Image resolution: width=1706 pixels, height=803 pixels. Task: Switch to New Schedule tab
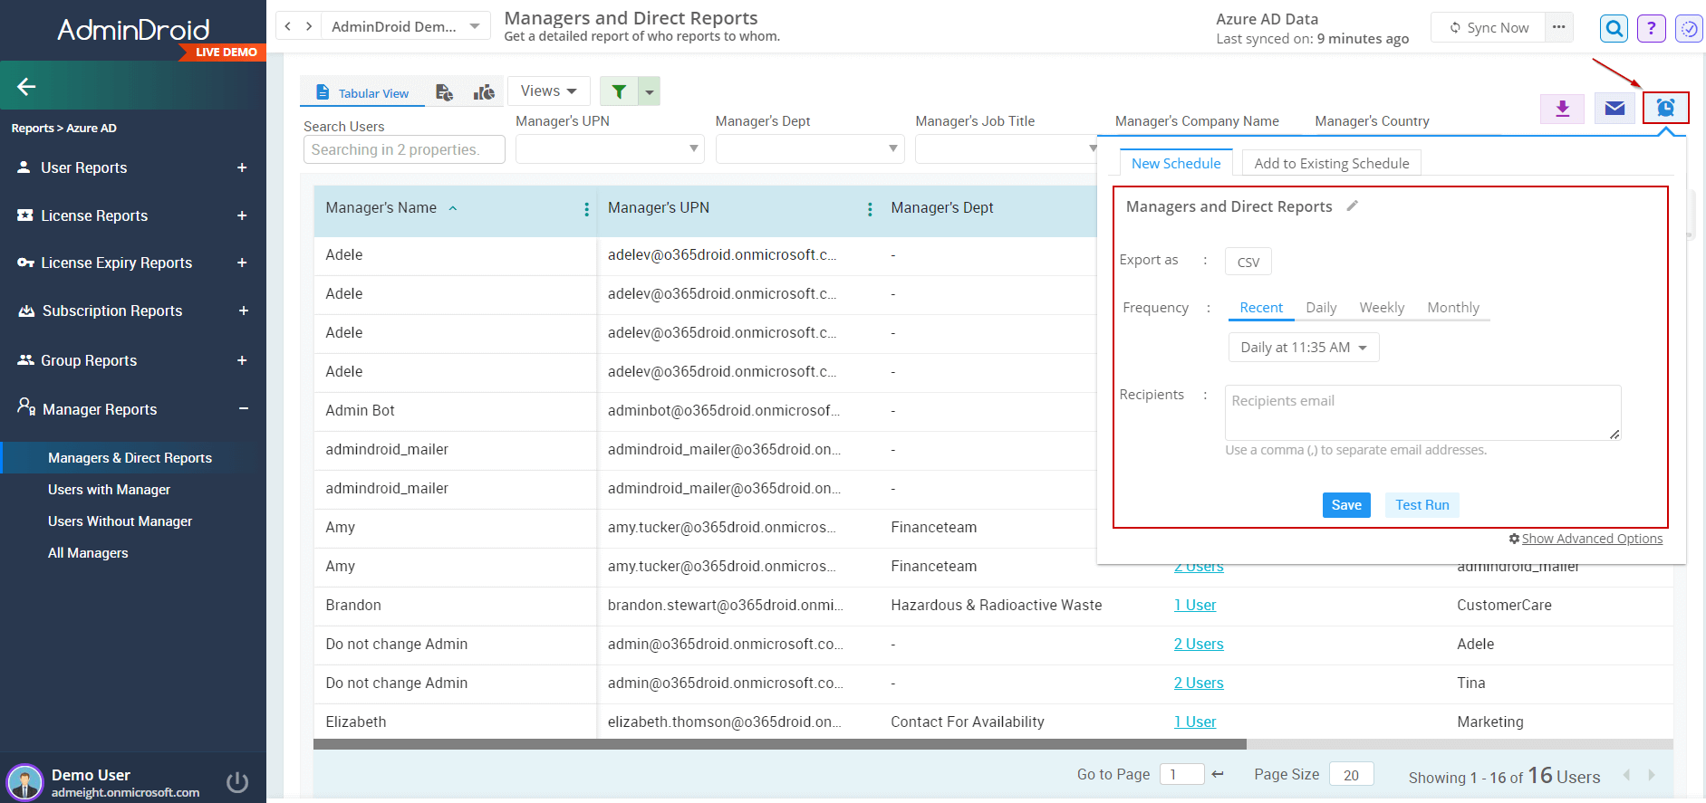(x=1176, y=163)
